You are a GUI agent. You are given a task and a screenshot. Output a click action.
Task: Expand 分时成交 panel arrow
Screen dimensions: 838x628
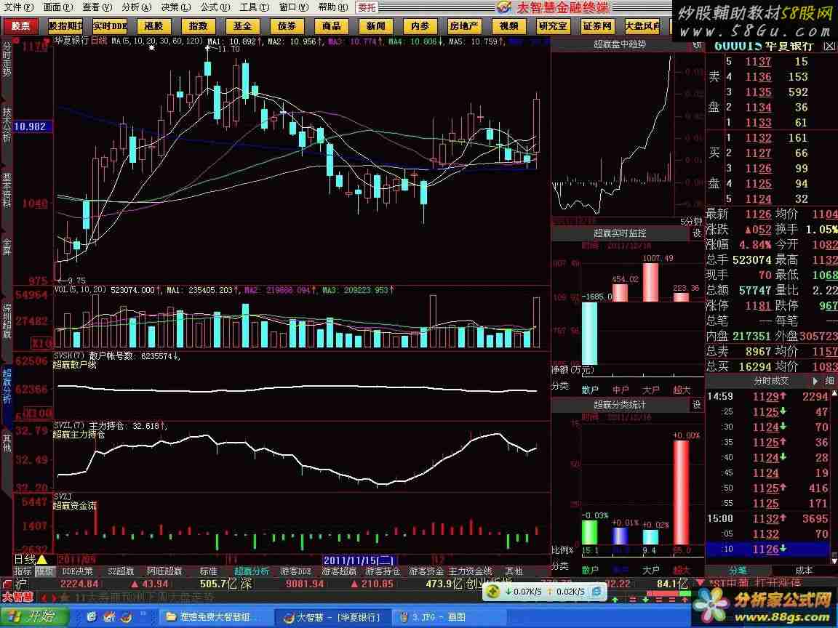[x=815, y=381]
